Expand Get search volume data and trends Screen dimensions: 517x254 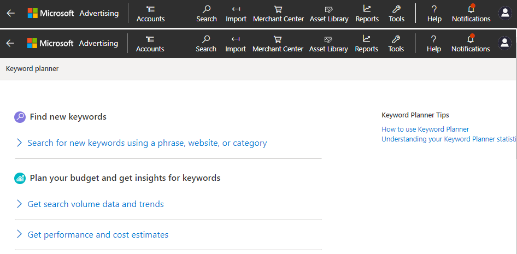[95, 204]
